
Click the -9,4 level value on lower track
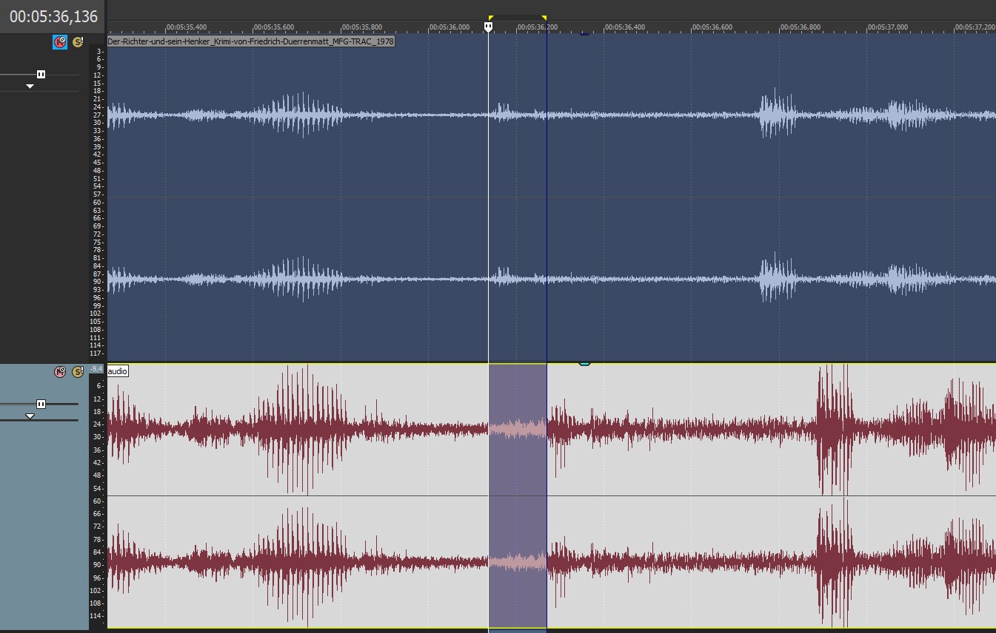point(97,368)
